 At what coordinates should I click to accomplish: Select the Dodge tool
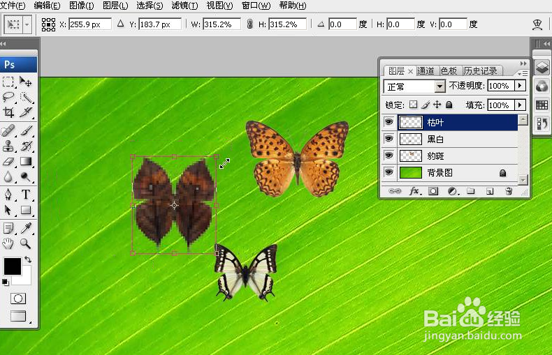click(25, 176)
